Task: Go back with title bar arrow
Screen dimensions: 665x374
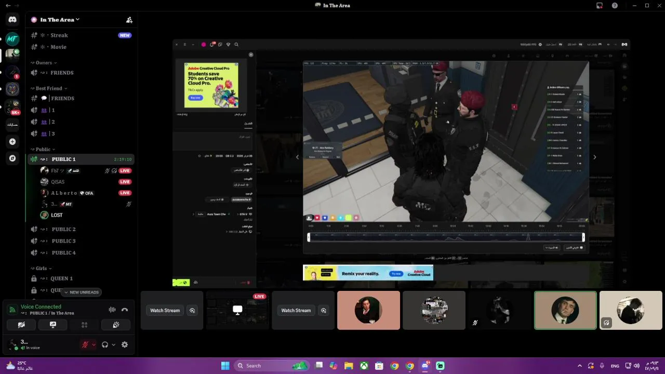Action: coord(8,5)
